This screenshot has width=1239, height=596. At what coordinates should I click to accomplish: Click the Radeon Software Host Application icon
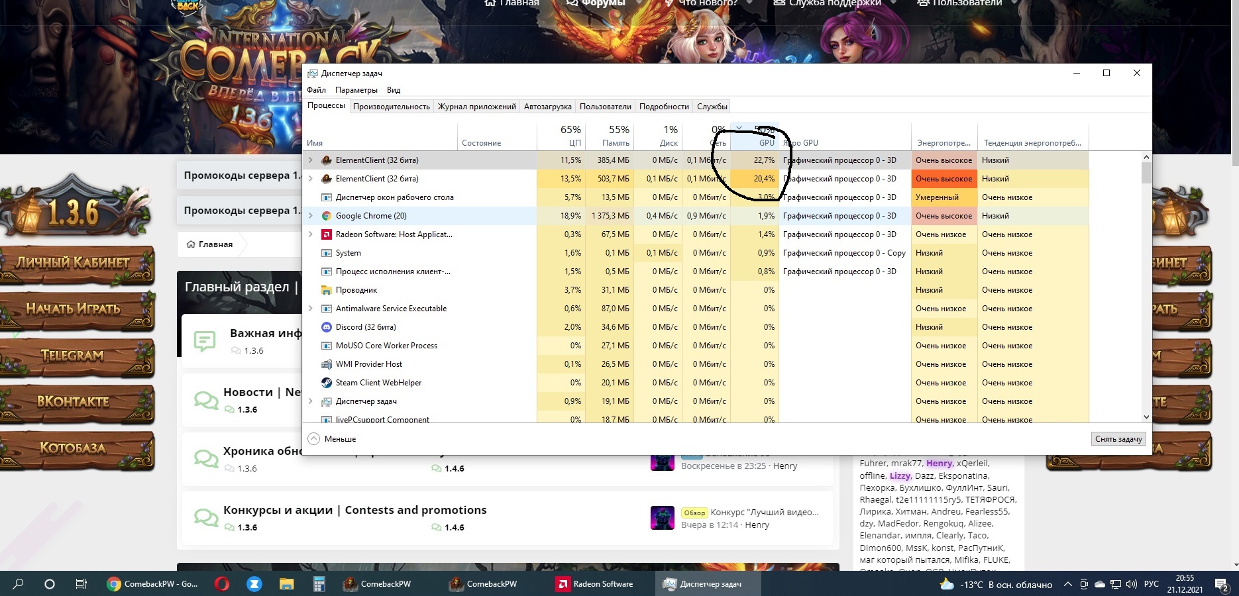pyautogui.click(x=326, y=234)
